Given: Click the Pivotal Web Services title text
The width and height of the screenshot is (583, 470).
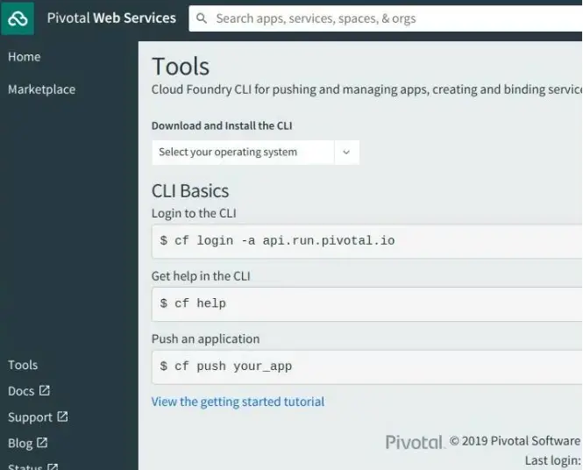Looking at the screenshot, I should 111,18.
